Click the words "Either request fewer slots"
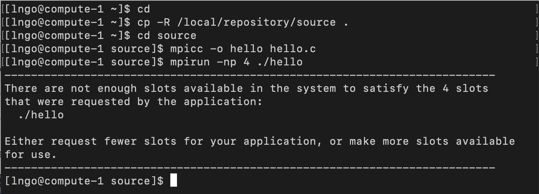The height and width of the screenshot is (194, 539). click(x=90, y=141)
